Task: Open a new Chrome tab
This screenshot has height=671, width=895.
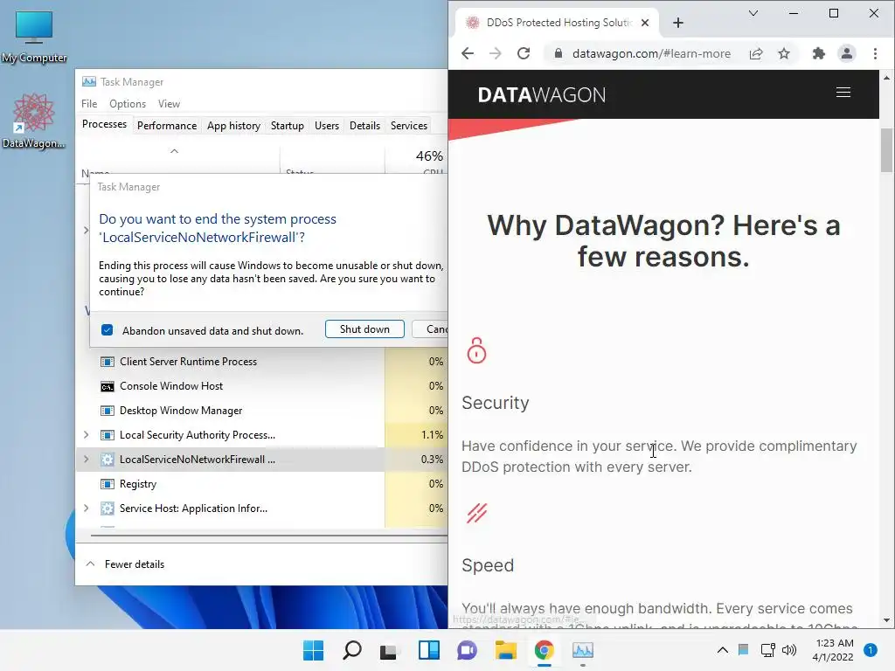Action: [677, 23]
